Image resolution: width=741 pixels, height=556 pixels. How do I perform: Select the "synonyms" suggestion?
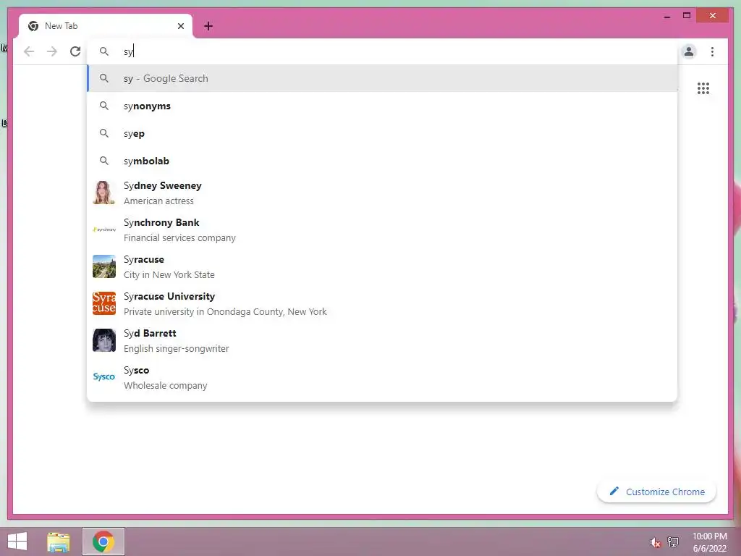(382, 106)
